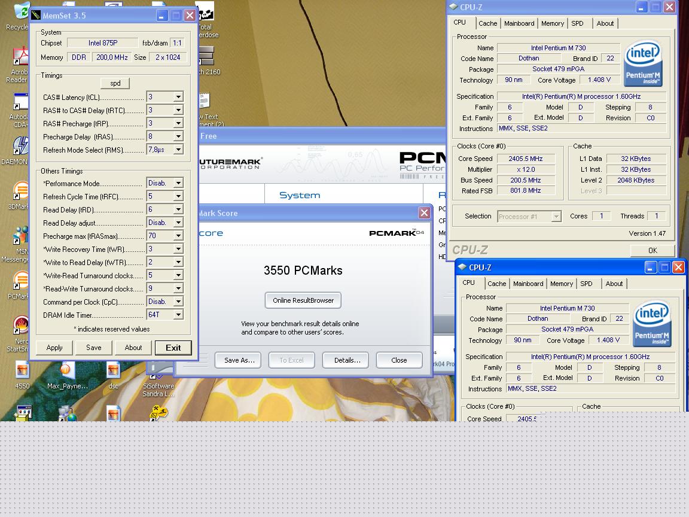Click the 3550 PCMarks score text
The width and height of the screenshot is (689, 517).
click(303, 270)
